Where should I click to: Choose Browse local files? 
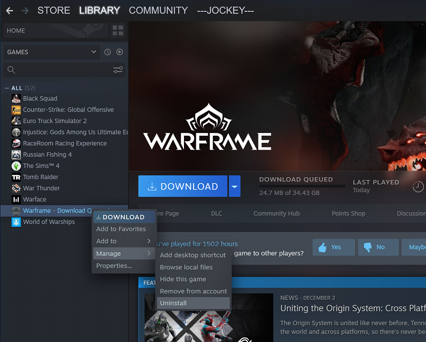point(193,267)
